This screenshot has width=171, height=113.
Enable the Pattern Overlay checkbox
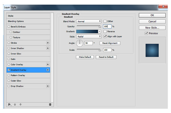click(x=9, y=75)
